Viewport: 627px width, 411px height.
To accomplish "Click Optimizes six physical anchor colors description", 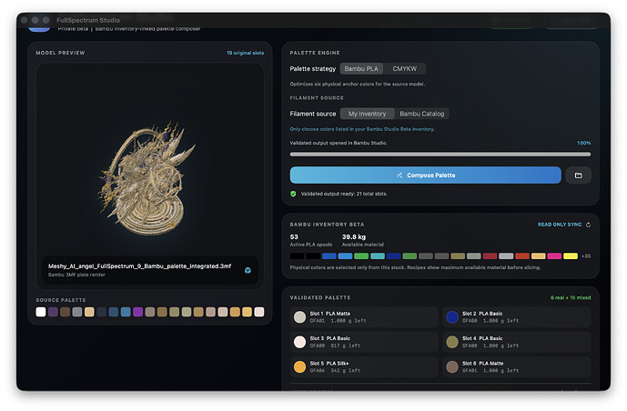I will (357, 85).
